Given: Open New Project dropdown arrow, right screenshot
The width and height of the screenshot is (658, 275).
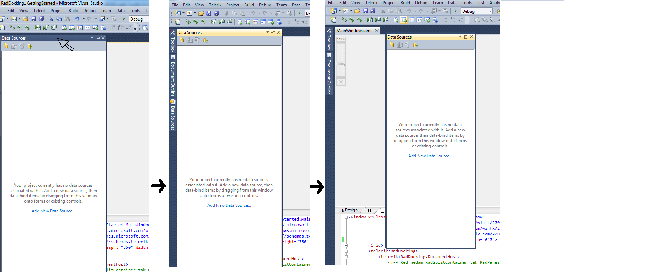Looking at the screenshot, I should 339,11.
